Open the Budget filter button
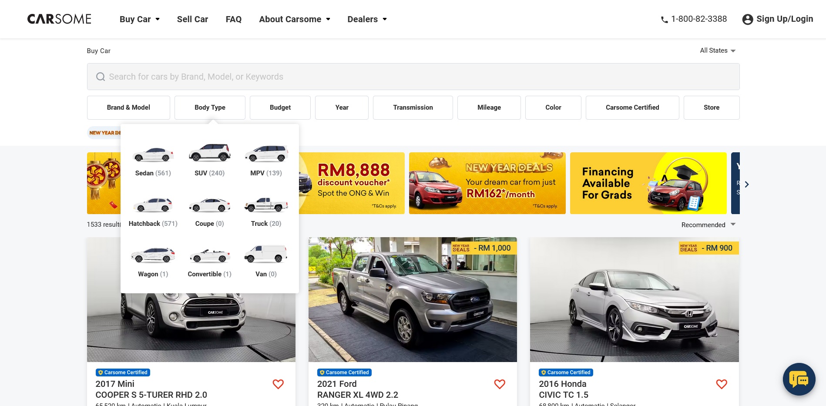The height and width of the screenshot is (406, 826). (280, 107)
